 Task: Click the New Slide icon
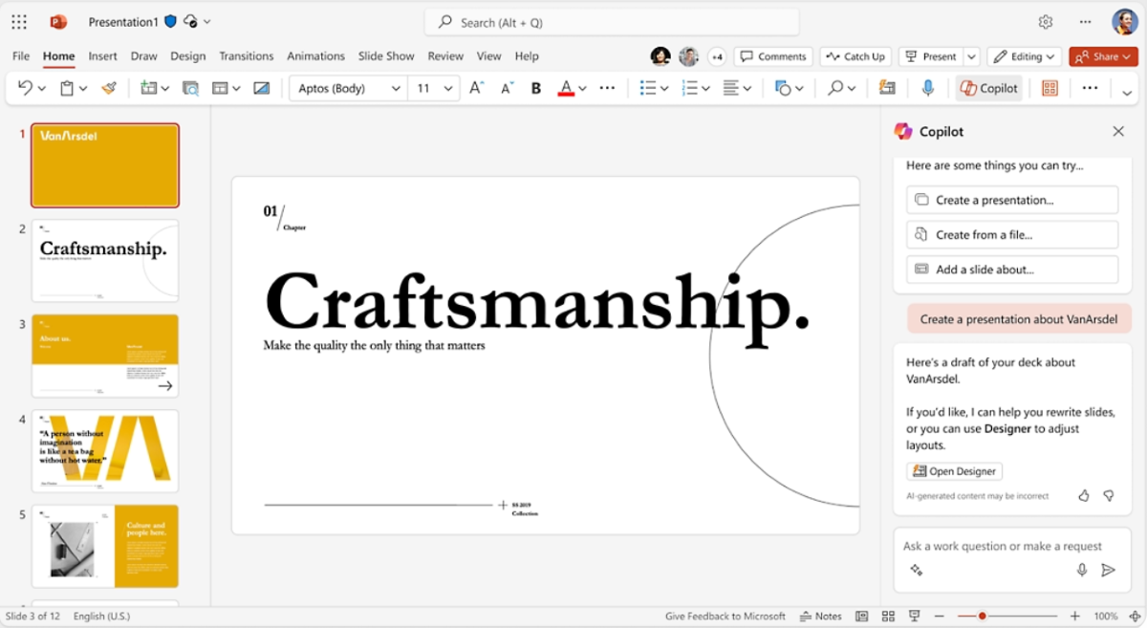148,88
